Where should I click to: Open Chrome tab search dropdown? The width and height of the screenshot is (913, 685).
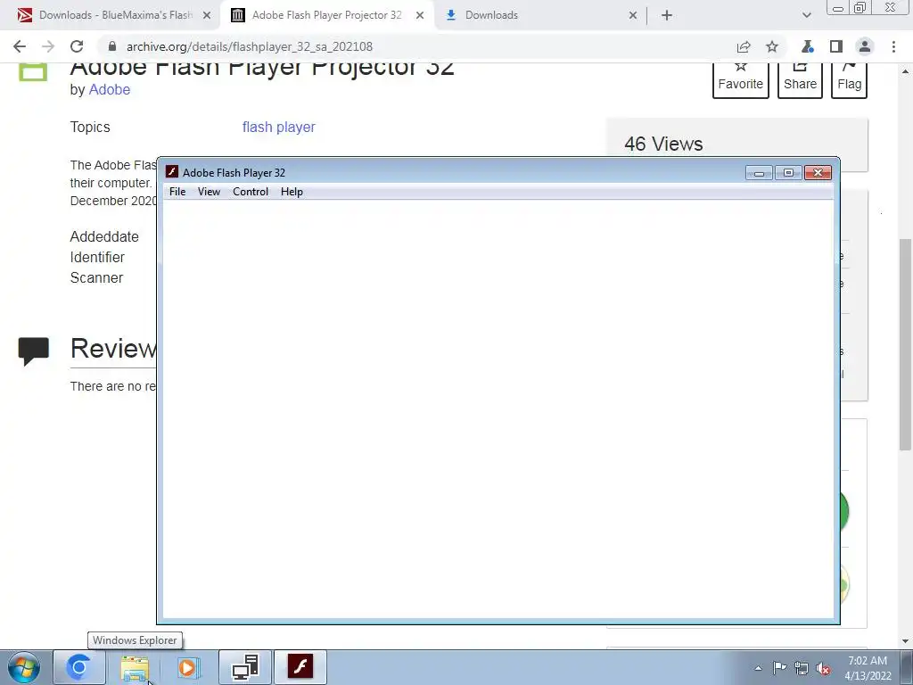click(x=806, y=16)
